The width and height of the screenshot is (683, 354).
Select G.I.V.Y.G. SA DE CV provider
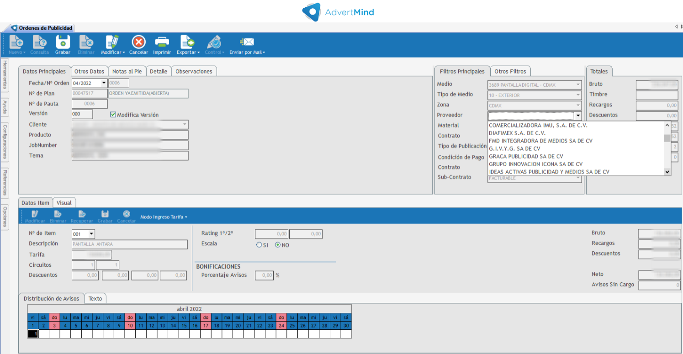coord(576,148)
